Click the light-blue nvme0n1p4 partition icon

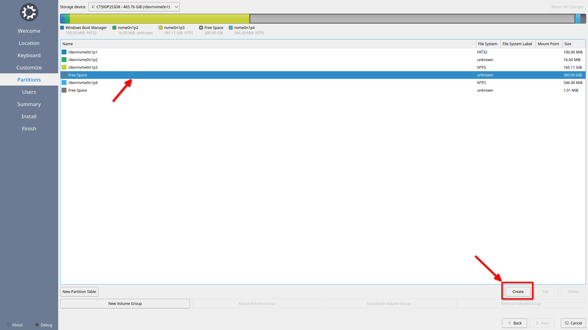click(x=64, y=82)
